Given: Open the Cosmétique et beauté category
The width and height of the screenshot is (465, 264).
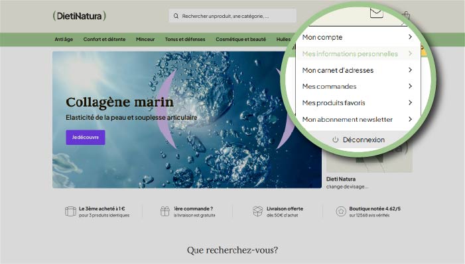Looking at the screenshot, I should pyautogui.click(x=241, y=39).
